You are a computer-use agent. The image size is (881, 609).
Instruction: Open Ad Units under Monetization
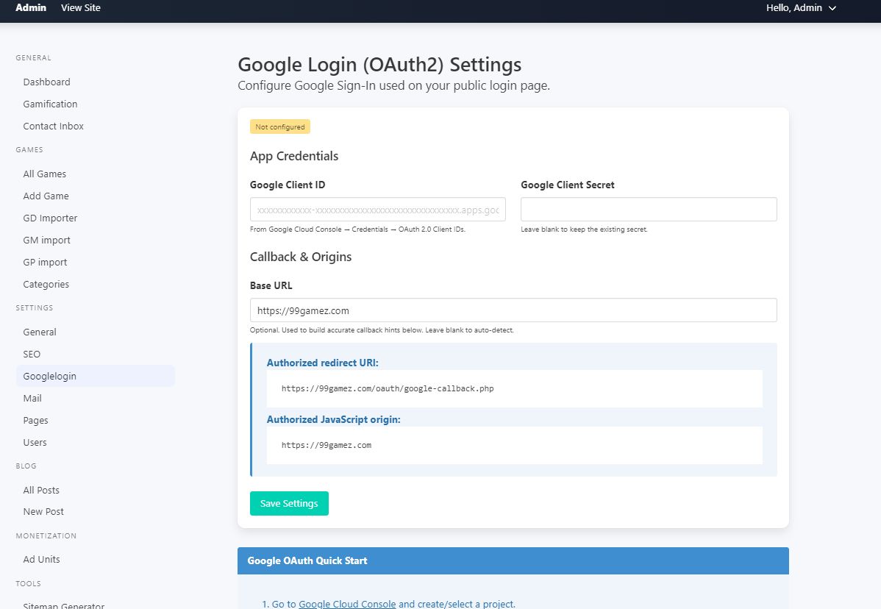pyautogui.click(x=41, y=559)
